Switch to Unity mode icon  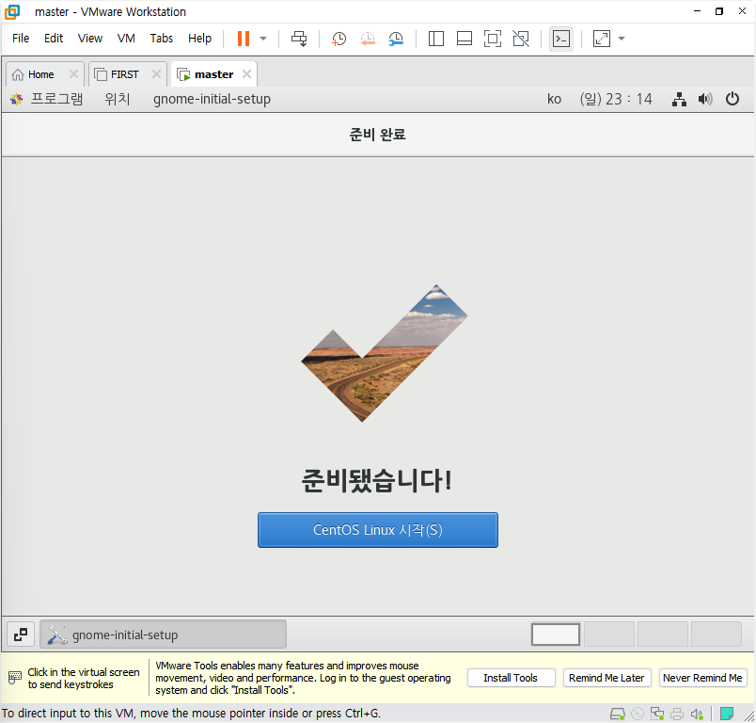(521, 39)
